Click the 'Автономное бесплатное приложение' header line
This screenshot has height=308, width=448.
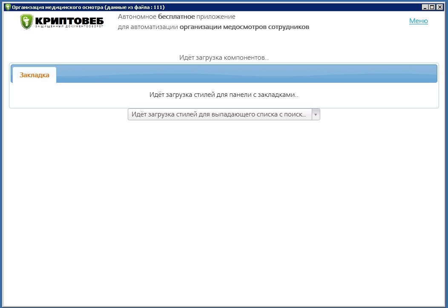click(x=176, y=17)
